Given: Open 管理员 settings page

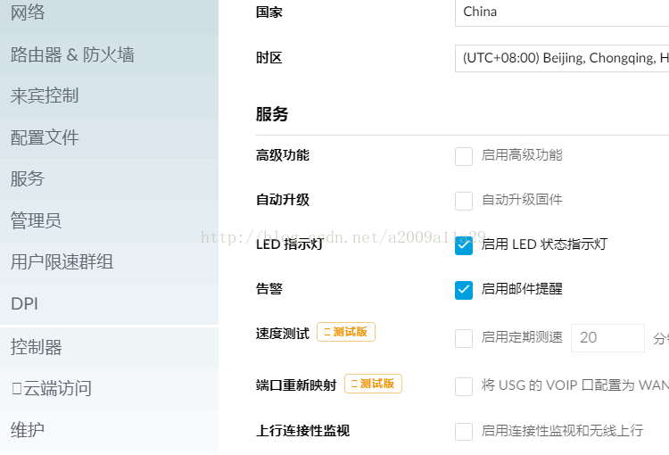Looking at the screenshot, I should 36,220.
